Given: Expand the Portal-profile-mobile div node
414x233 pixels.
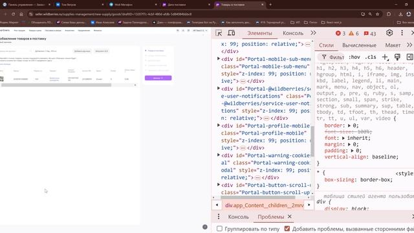Looking at the screenshot, I should coord(219,125).
